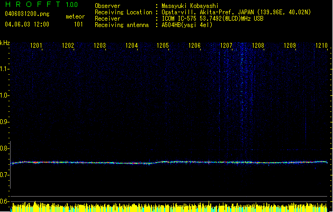Click the 1201 time marker
Image resolution: width=333 pixels, height=212 pixels.
pyautogui.click(x=36, y=46)
